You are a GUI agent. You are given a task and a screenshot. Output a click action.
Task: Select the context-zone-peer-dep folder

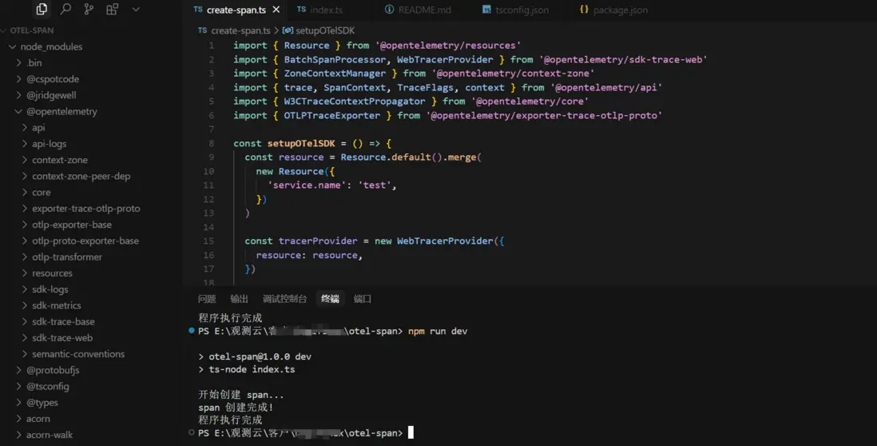81,177
